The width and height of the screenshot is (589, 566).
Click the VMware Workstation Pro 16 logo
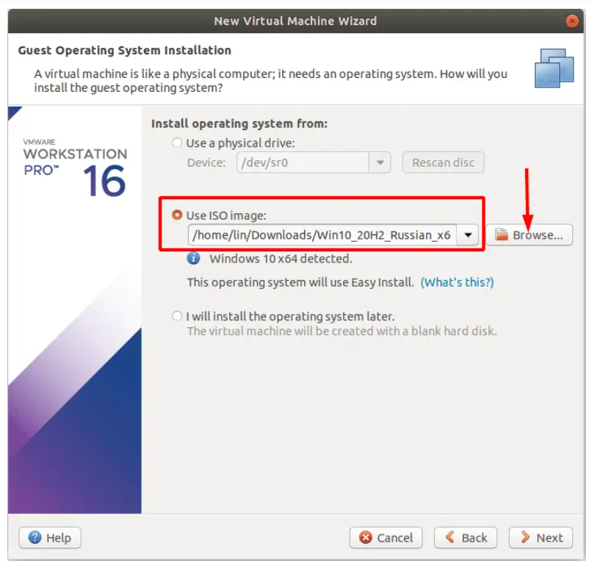point(75,168)
